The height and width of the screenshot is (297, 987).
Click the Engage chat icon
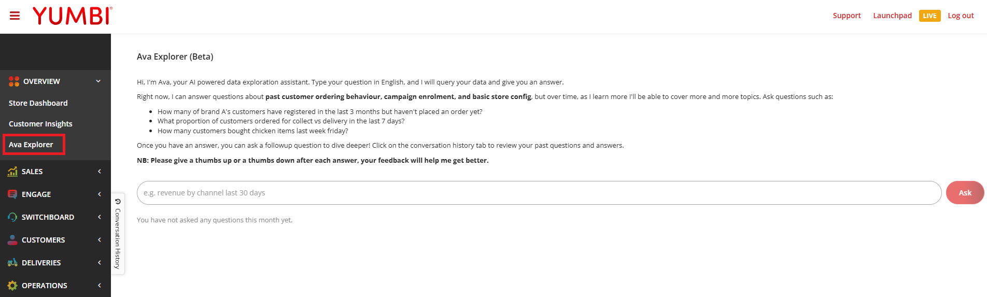tap(12, 194)
